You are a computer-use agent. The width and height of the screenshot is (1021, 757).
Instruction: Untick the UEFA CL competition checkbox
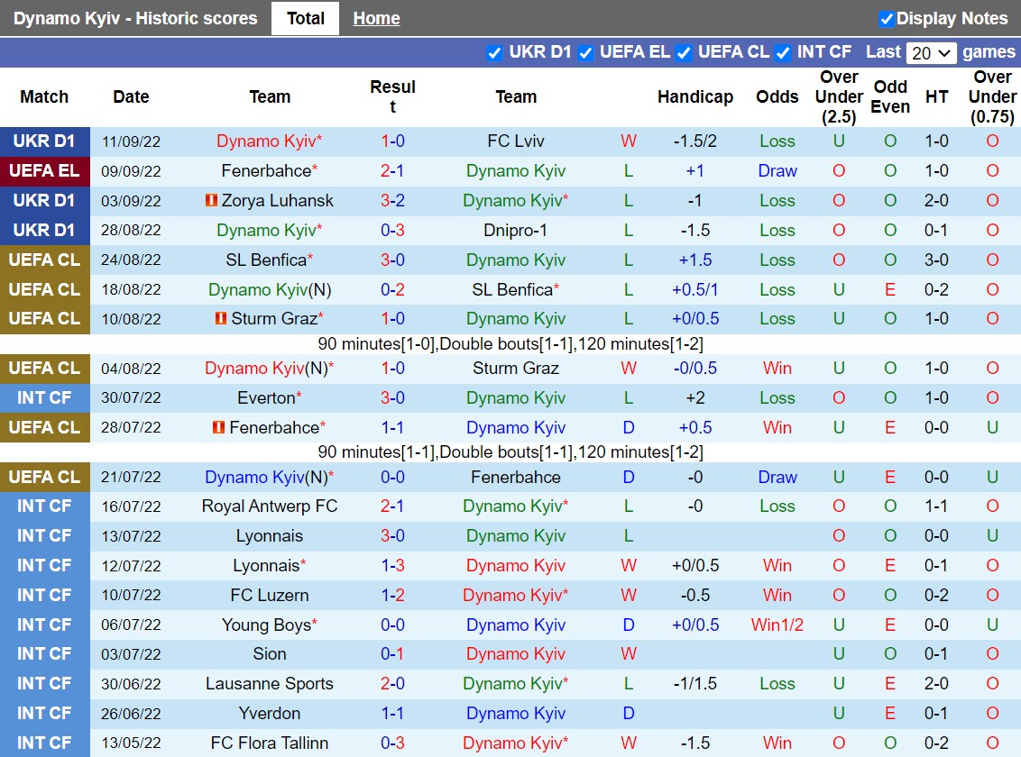click(685, 52)
